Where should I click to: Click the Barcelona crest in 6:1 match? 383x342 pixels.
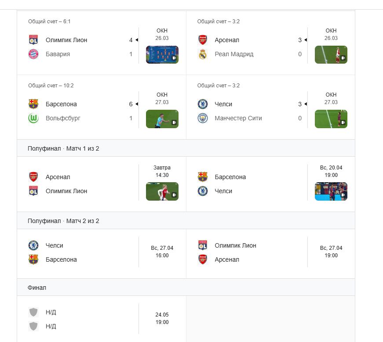(33, 104)
